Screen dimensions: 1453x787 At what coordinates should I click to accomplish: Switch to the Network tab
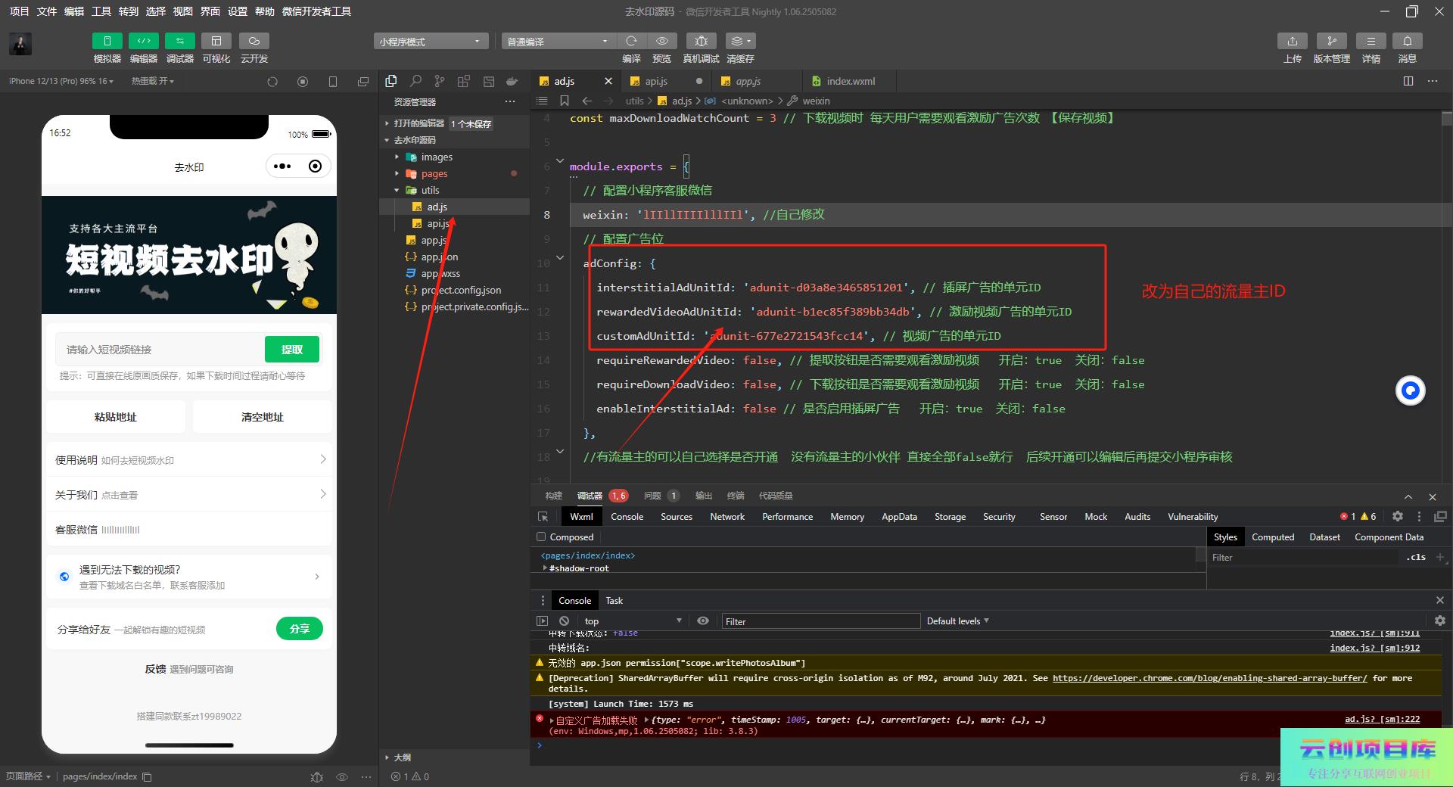[726, 517]
